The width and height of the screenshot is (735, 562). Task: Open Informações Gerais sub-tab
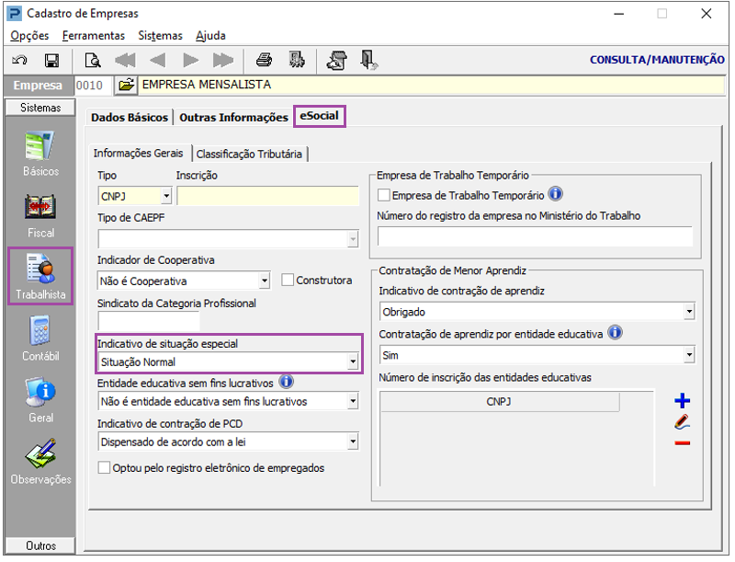139,154
